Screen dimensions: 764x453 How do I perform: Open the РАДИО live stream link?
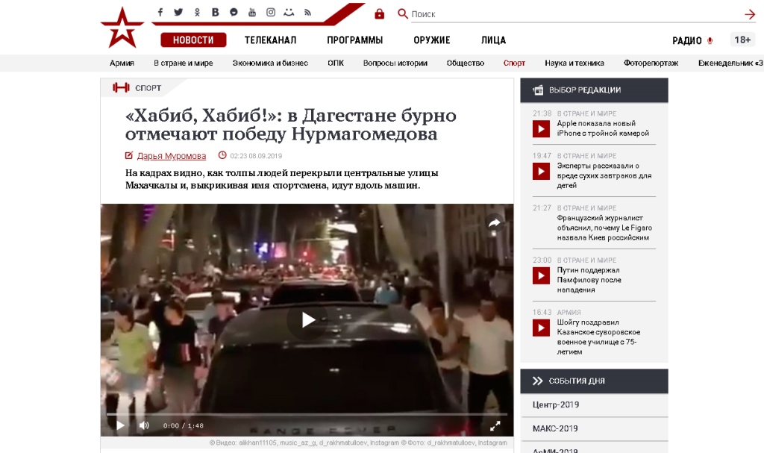click(686, 40)
